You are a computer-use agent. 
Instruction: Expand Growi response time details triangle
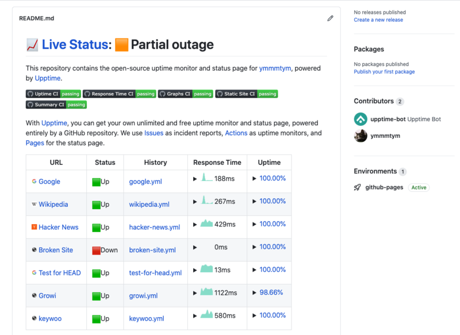(x=195, y=293)
